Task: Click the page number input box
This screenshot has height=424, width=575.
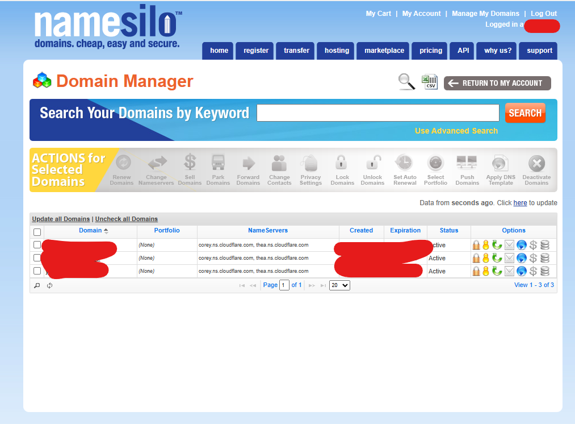Action: tap(284, 285)
